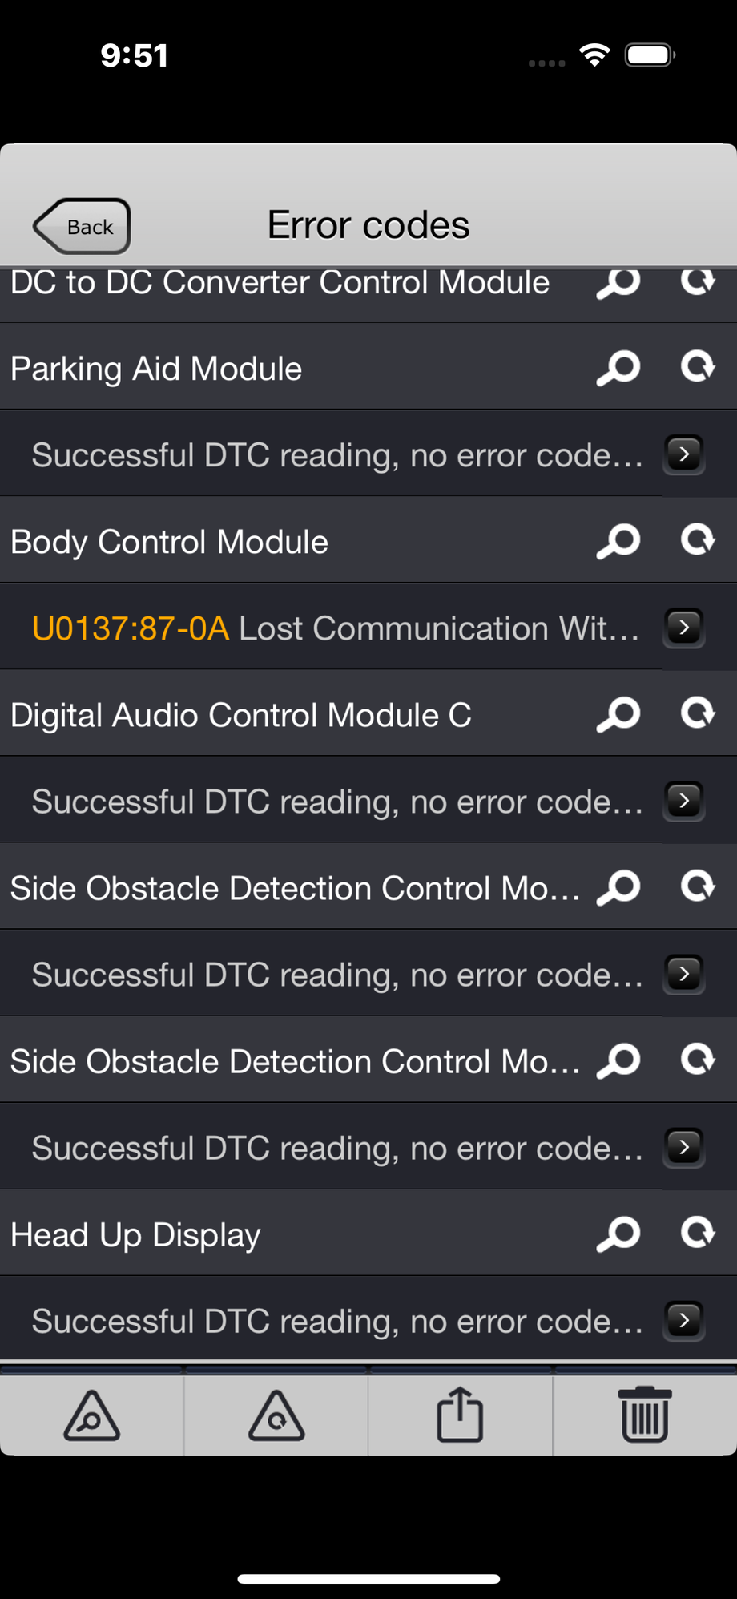Viewport: 737px width, 1599px height.
Task: Refresh Parking Aid Module reading
Action: (x=698, y=367)
